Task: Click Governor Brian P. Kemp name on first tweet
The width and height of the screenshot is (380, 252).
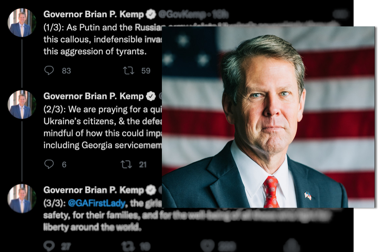Action: coord(94,14)
